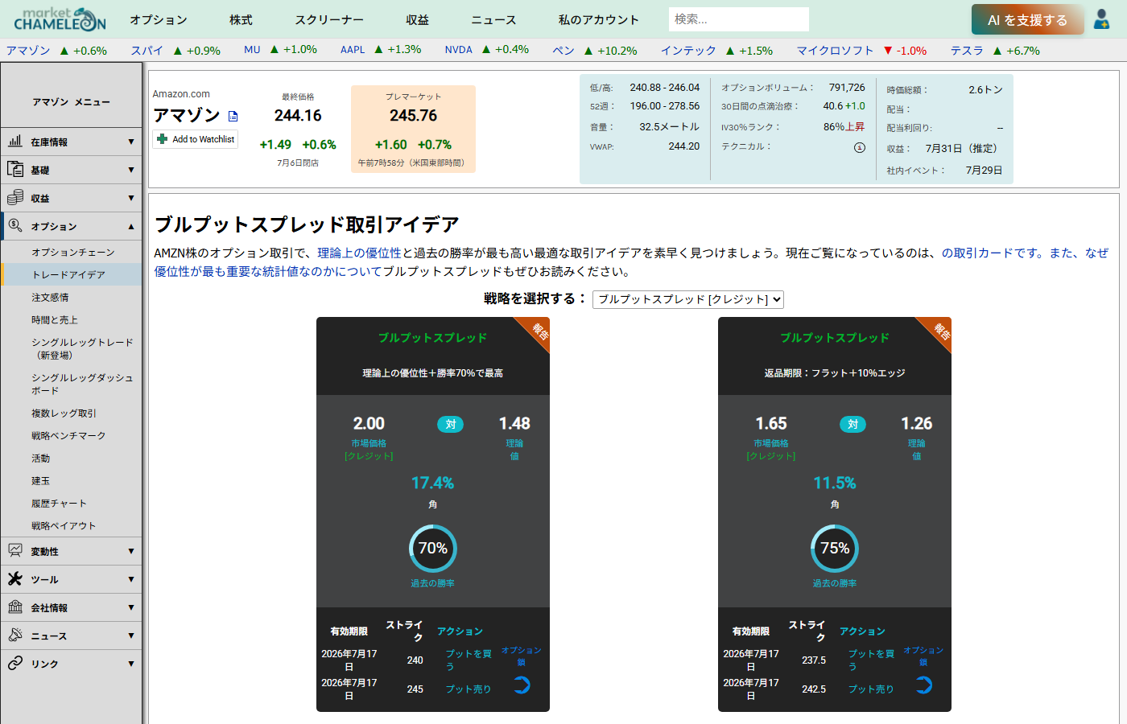
Task: Click the テクニカル info circle icon
Action: [859, 147]
